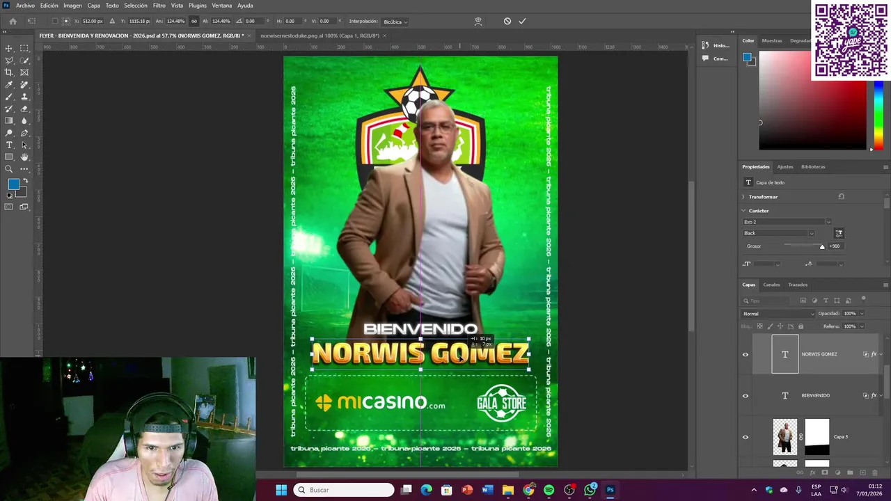Select the Blur tool
Screen dimensions: 891x501
pyautogui.click(x=24, y=121)
